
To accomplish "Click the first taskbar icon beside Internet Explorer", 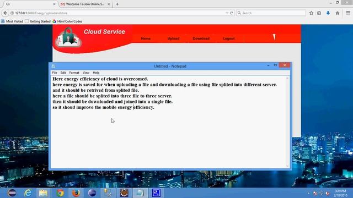I will [12, 193].
